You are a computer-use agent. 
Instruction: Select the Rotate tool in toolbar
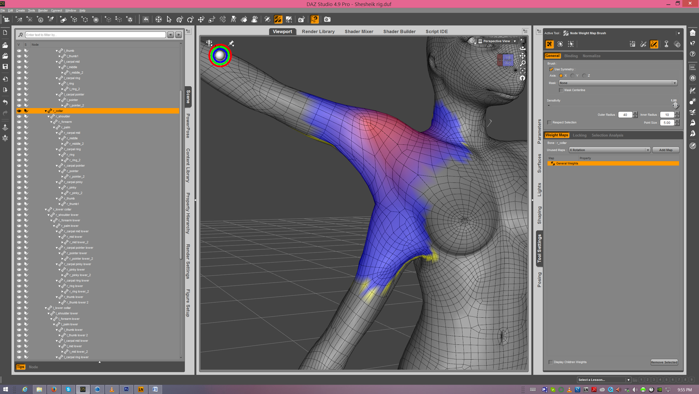click(190, 19)
